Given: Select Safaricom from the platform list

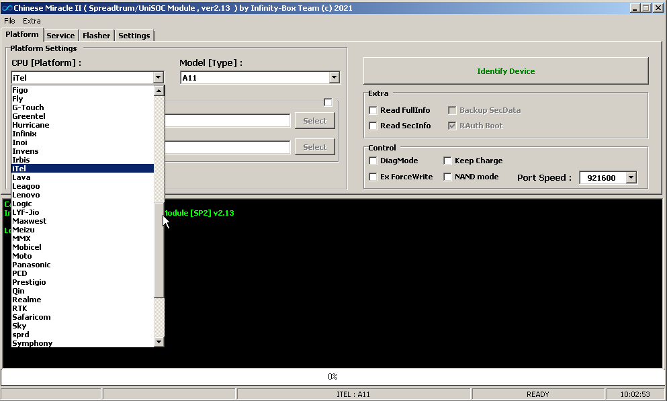Looking at the screenshot, I should (83, 317).
